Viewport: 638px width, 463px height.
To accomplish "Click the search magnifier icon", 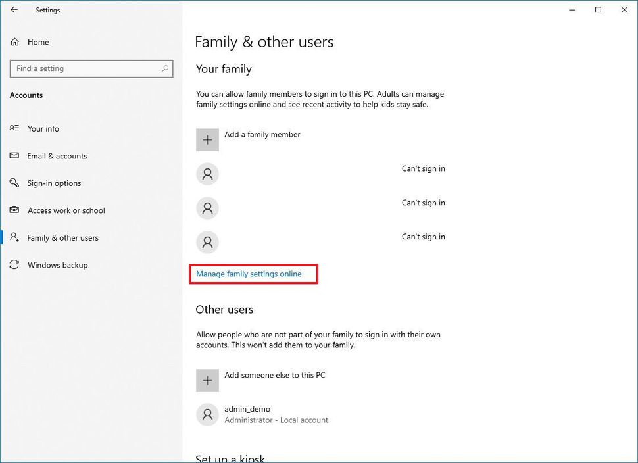I will 165,68.
